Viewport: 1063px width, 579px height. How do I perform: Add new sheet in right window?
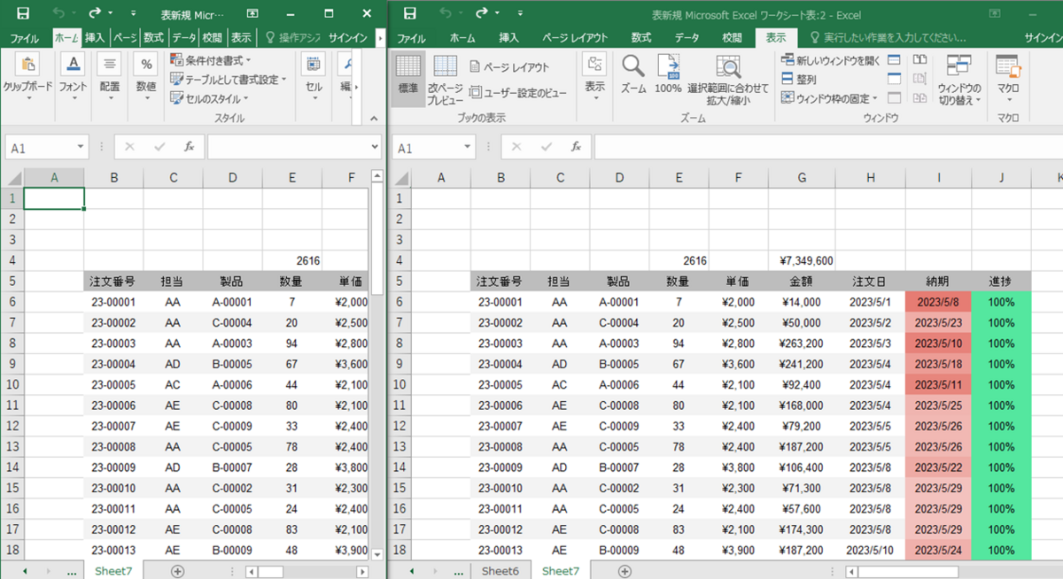(x=625, y=571)
